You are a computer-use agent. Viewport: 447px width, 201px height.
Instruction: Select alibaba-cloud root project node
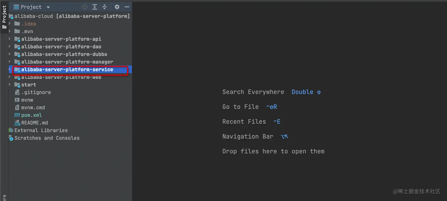70,16
